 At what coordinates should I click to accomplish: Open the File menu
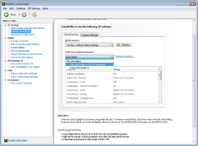pos(5,8)
